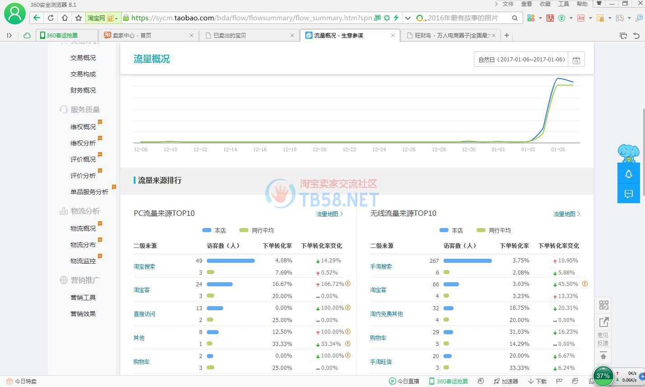
Task: Click the QR code icon on right
Action: click(x=603, y=305)
